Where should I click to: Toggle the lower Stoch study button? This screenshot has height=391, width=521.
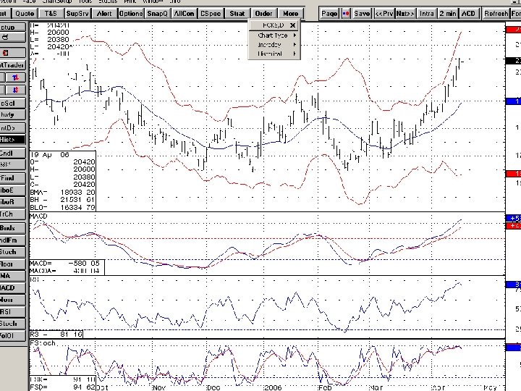pyautogui.click(x=12, y=324)
